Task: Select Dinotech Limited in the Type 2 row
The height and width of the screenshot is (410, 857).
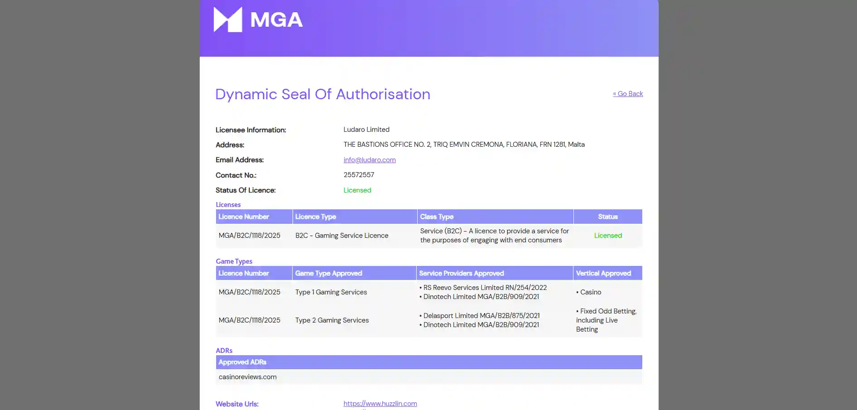Action: 481,325
